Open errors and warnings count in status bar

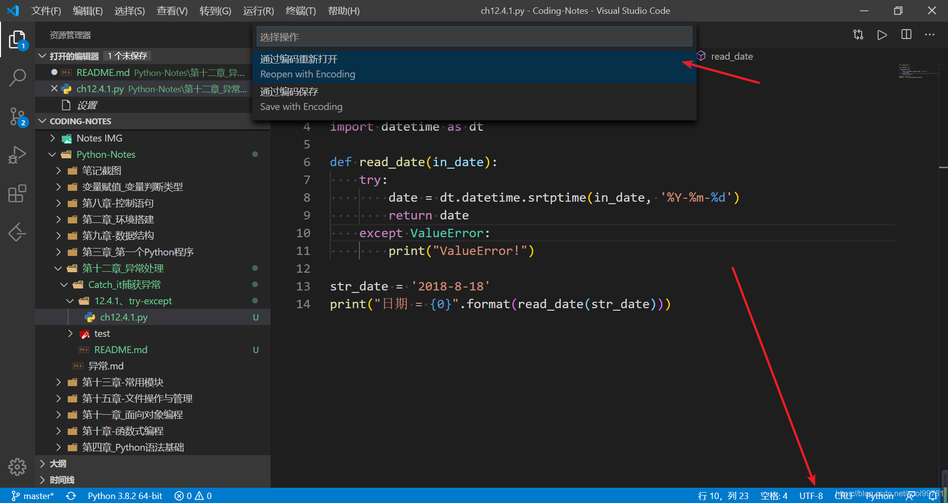(193, 496)
